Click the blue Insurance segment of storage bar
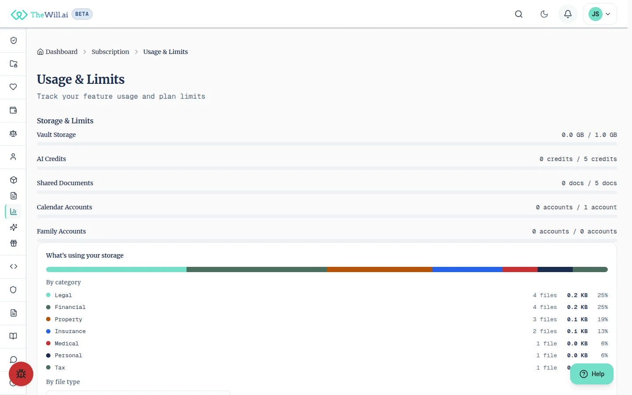 pyautogui.click(x=467, y=269)
